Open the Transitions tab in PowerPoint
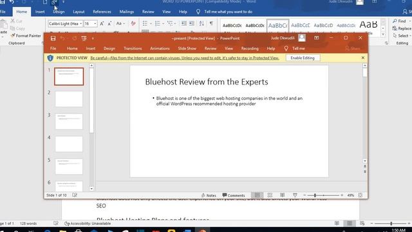The width and height of the screenshot is (412, 232). coord(133,48)
